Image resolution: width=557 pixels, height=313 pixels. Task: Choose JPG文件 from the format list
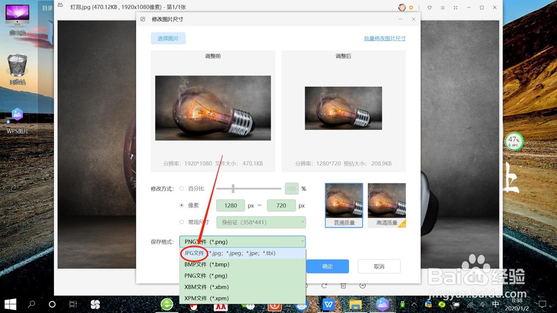tap(242, 253)
